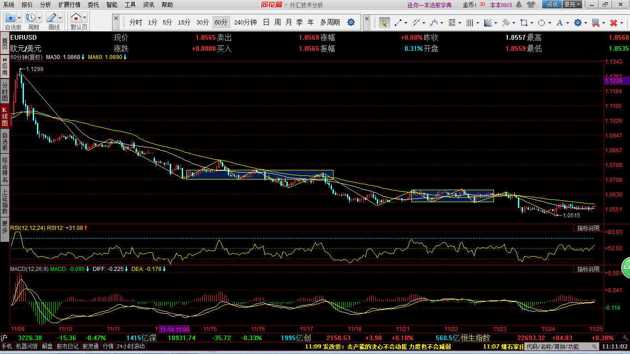Click the 资讯 button in title bar
This screenshot has width=630, height=354.
point(552,5)
